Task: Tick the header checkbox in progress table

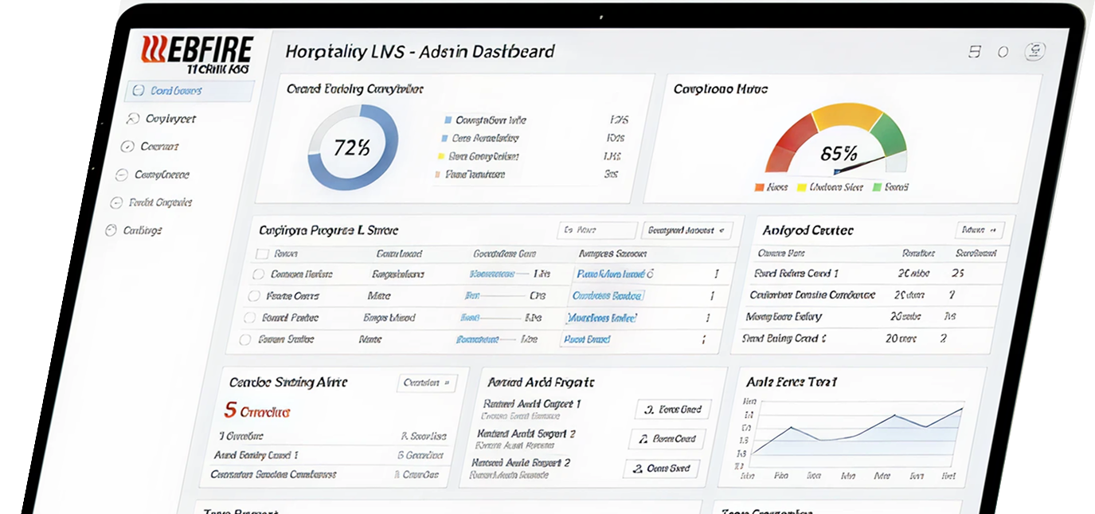Action: [261, 254]
